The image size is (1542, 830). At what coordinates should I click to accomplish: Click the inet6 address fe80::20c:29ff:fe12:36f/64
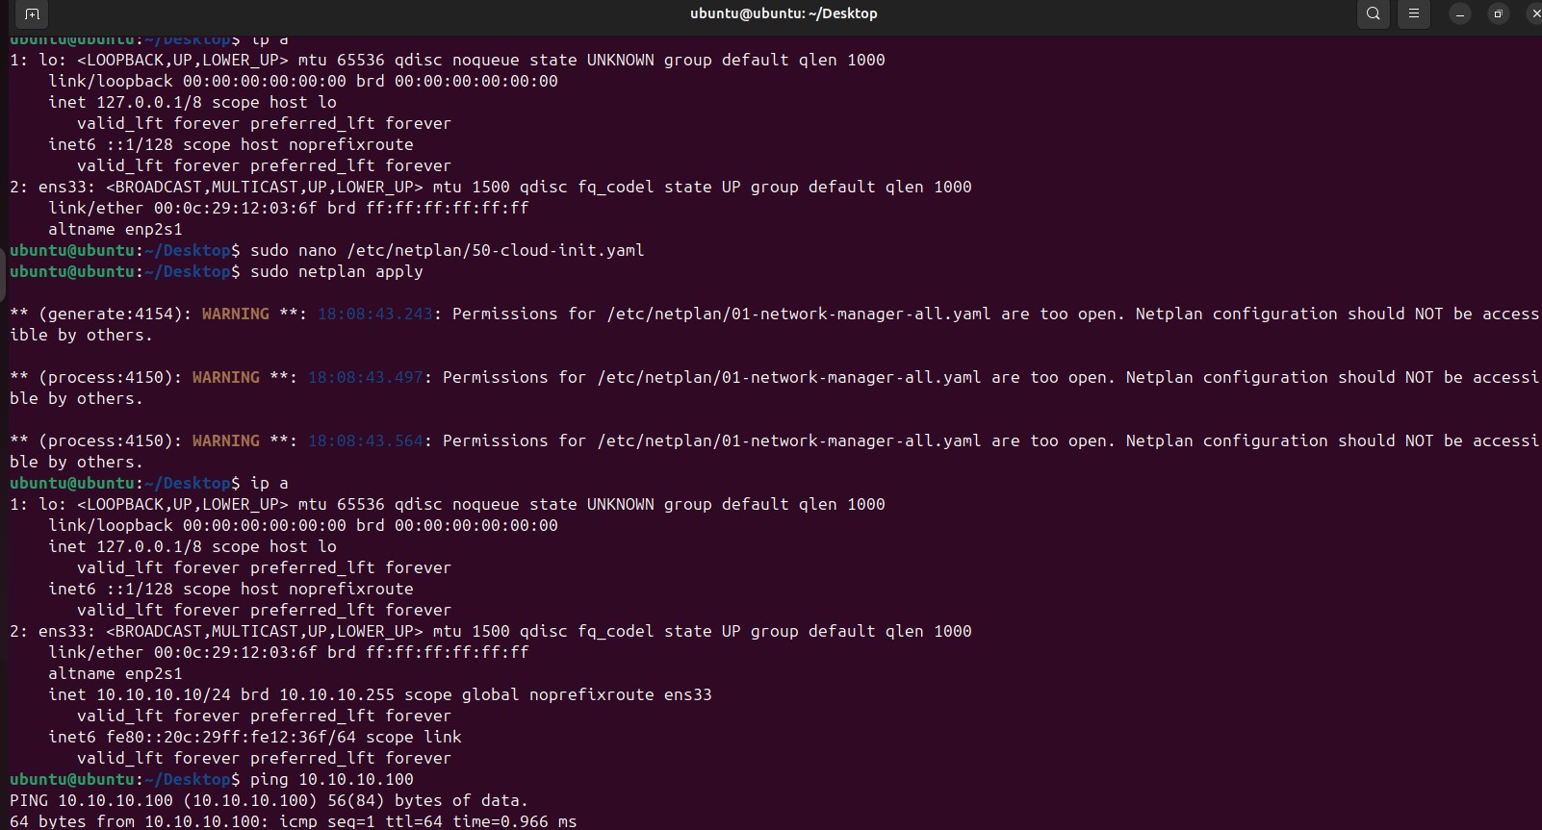click(x=226, y=737)
